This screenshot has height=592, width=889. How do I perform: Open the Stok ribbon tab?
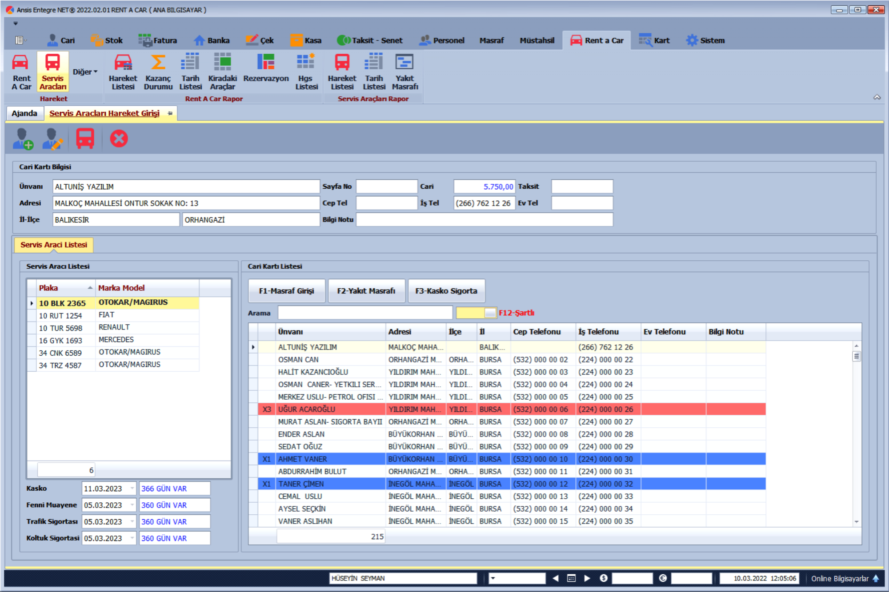point(107,40)
